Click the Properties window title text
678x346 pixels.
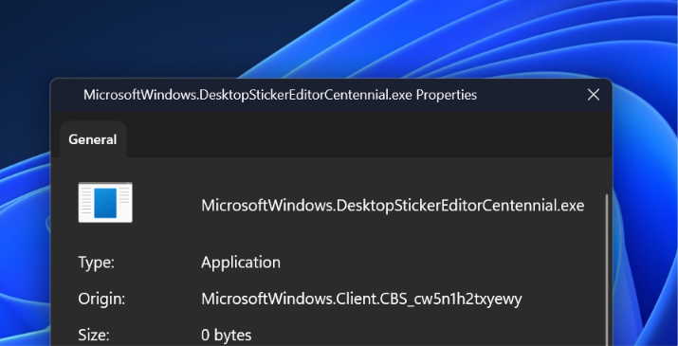click(280, 95)
